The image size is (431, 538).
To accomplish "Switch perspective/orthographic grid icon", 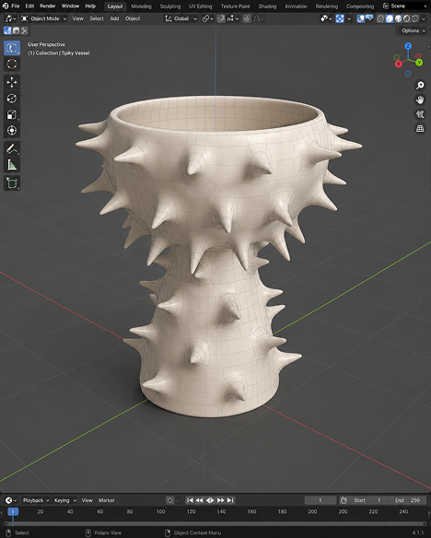I will click(x=420, y=128).
